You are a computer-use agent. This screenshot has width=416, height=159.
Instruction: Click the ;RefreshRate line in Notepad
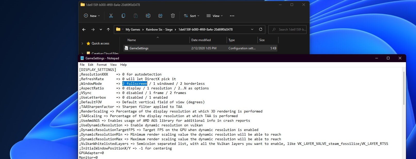(x=128, y=79)
